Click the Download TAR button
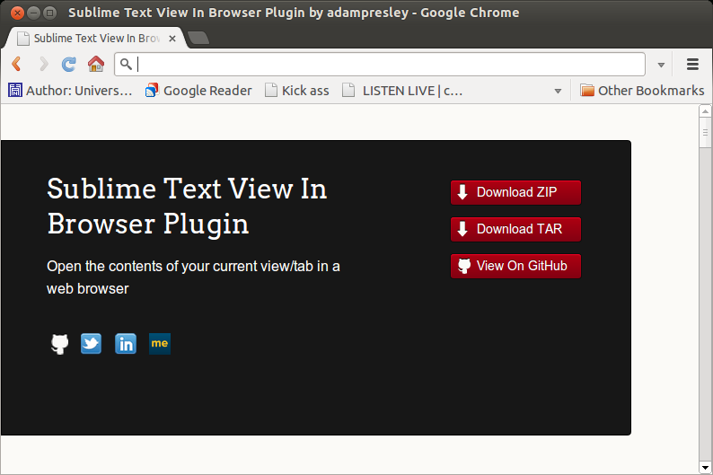713x475 pixels. point(515,229)
